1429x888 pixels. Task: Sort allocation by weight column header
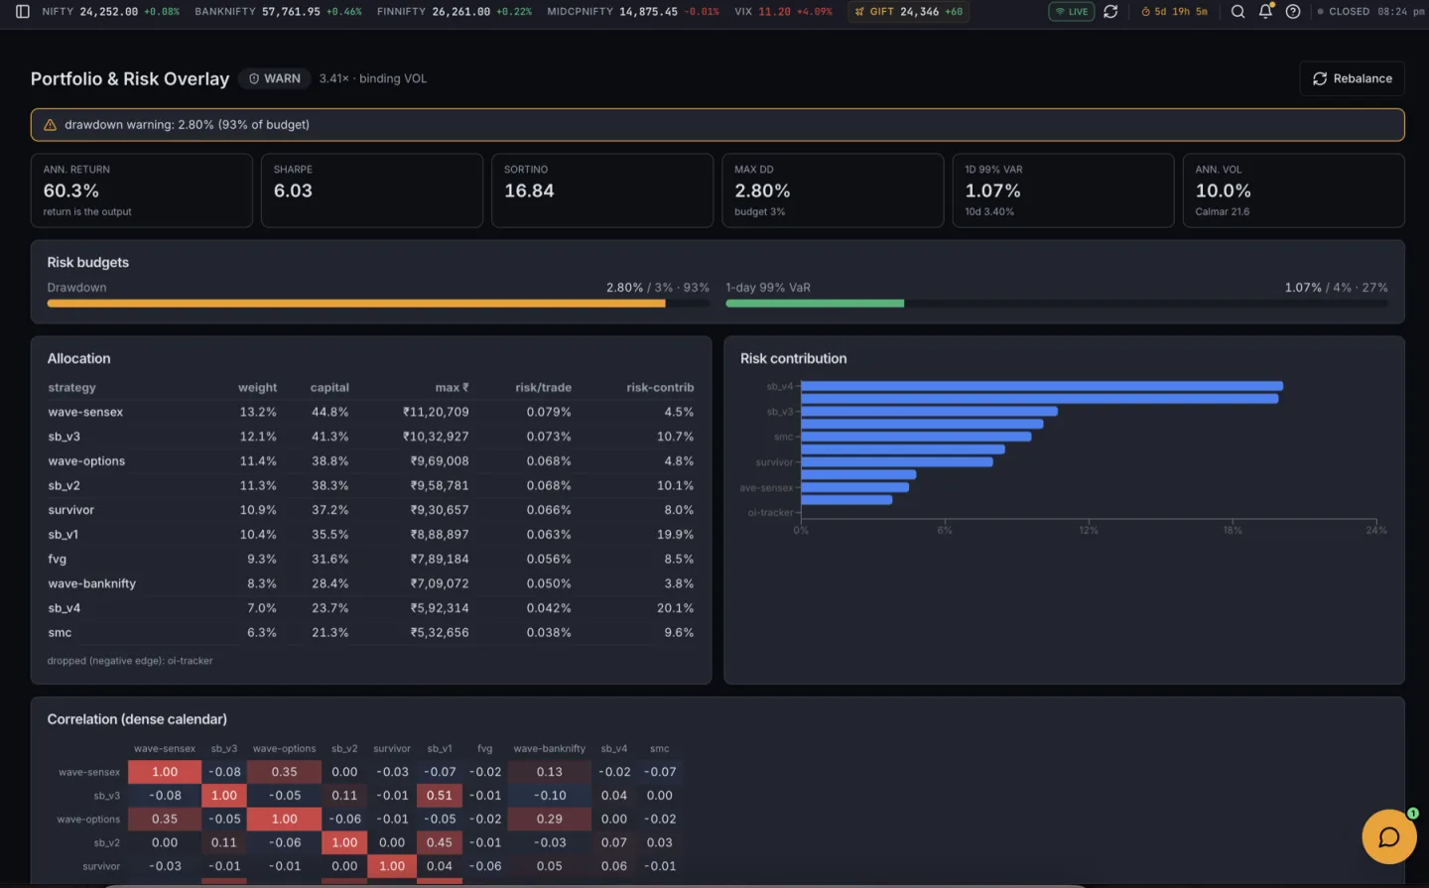257,388
